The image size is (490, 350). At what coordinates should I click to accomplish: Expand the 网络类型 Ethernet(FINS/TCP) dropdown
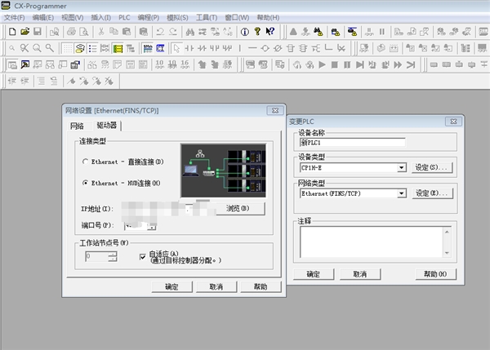coord(401,193)
